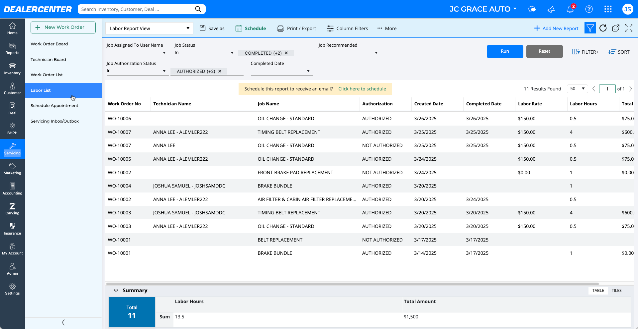Remove the AUTHORIZED (+2) filter chip
Image resolution: width=638 pixels, height=329 pixels.
tap(220, 71)
